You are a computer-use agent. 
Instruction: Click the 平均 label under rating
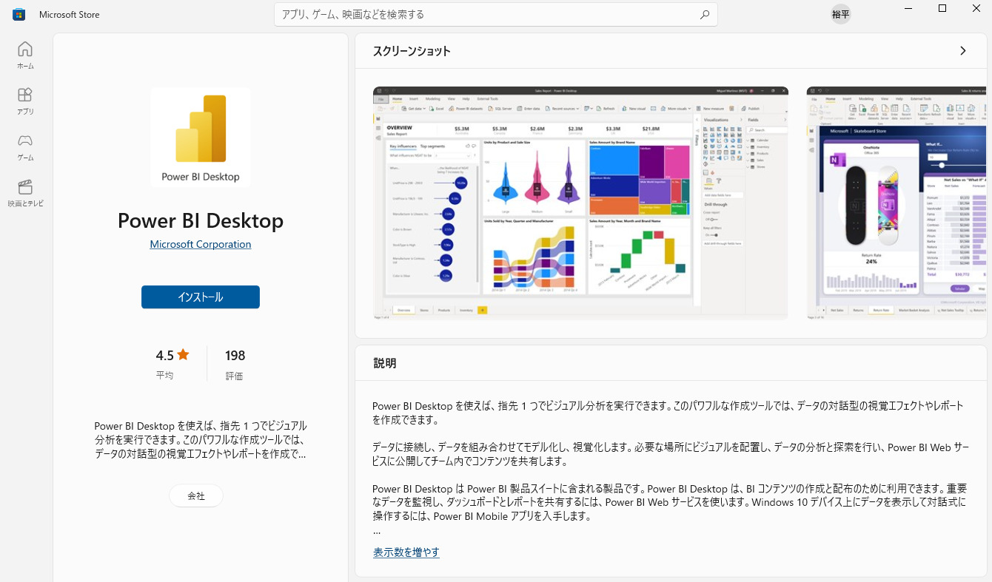164,375
